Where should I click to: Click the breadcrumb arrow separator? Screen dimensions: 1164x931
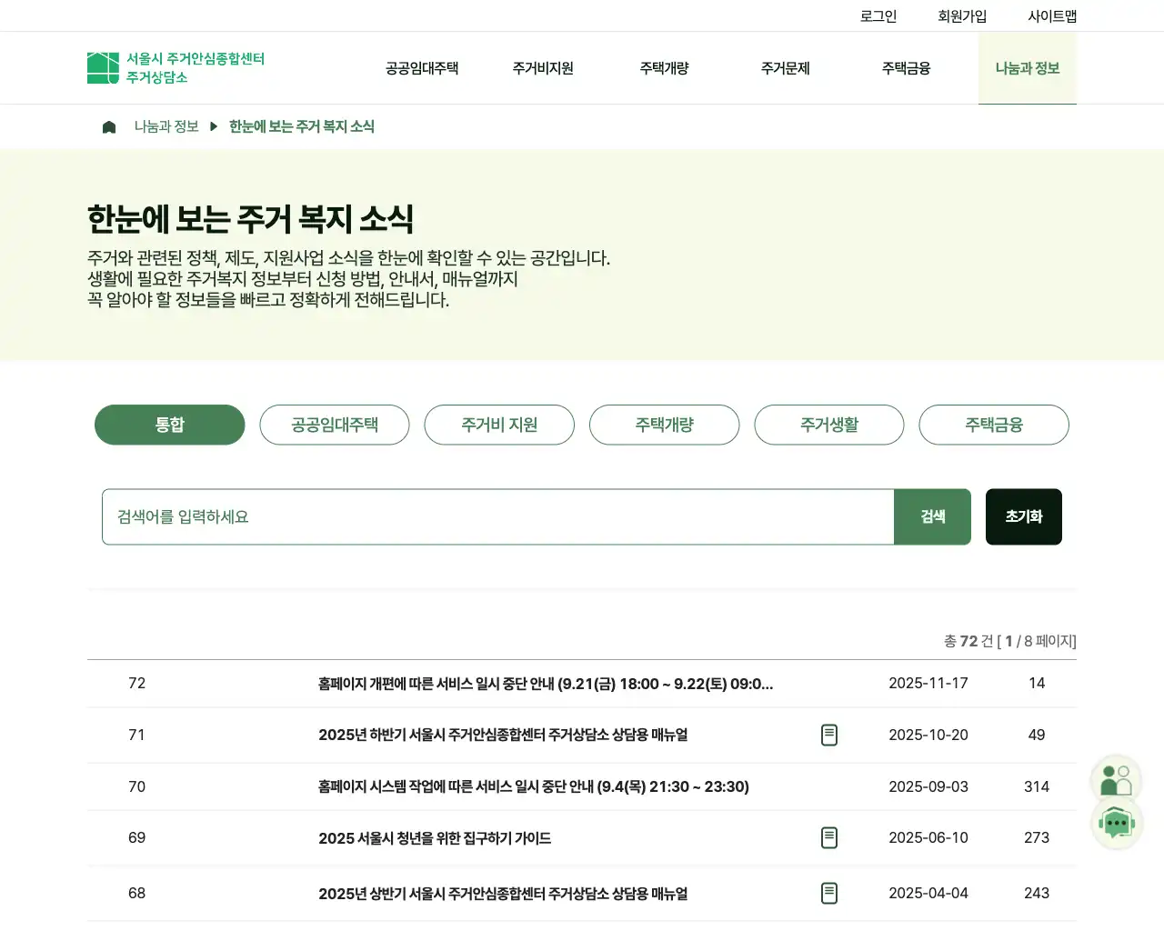(x=214, y=126)
